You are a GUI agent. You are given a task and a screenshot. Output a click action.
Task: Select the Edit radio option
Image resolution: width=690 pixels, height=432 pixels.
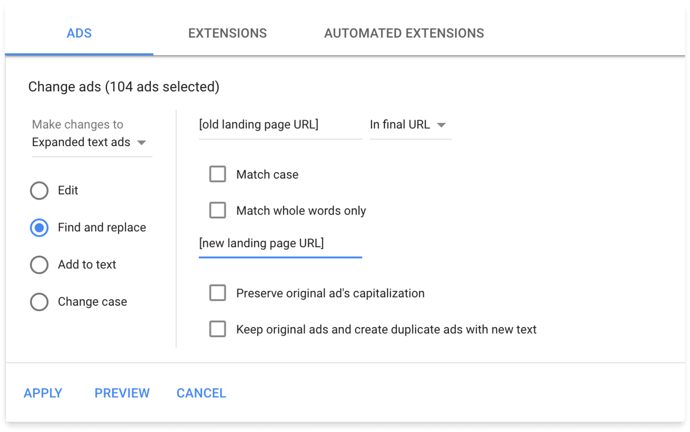point(39,191)
